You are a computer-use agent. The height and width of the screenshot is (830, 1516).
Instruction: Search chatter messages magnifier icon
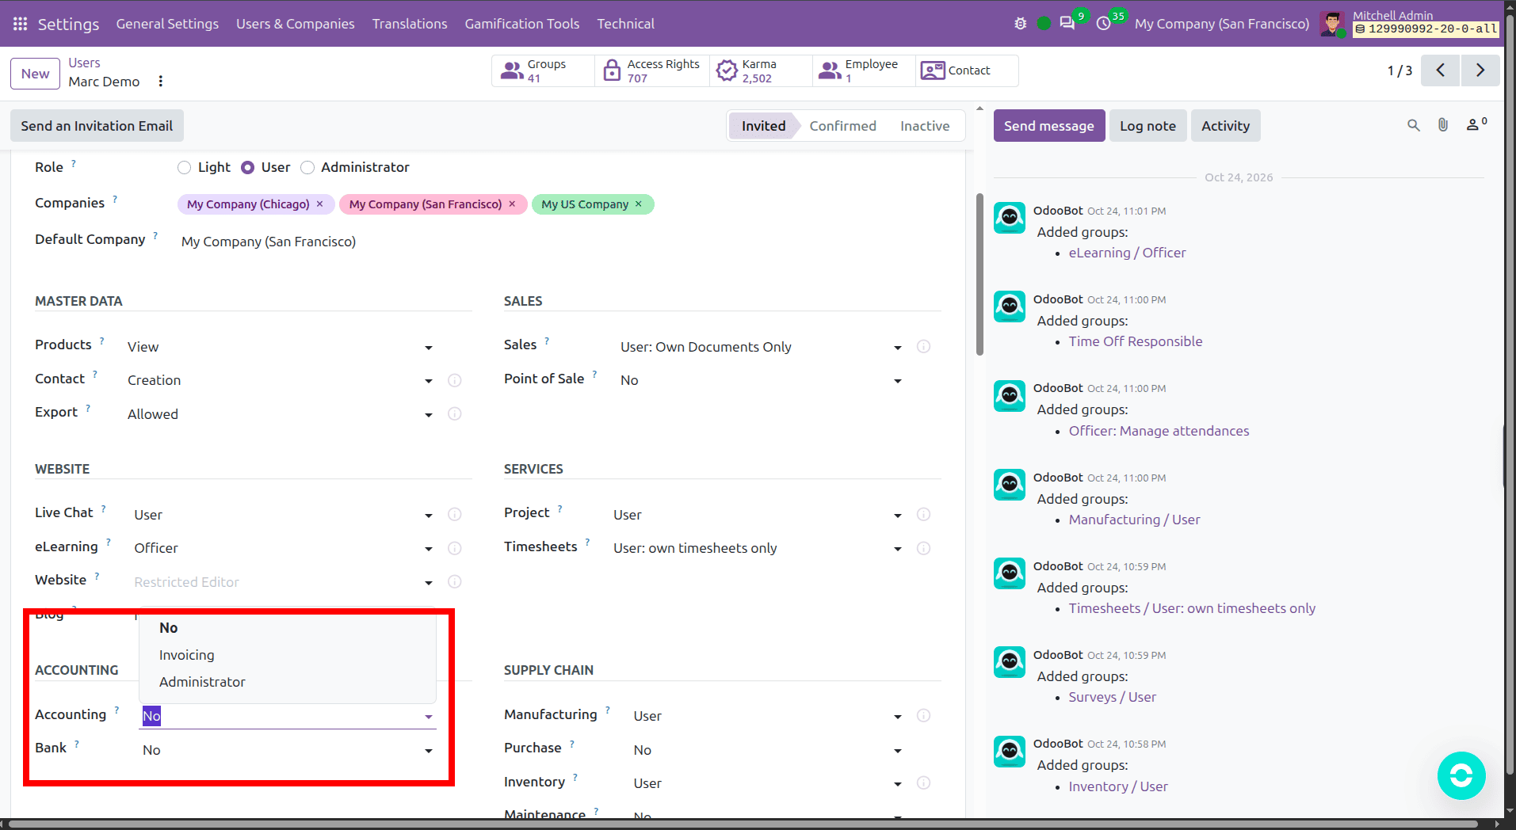click(1413, 125)
